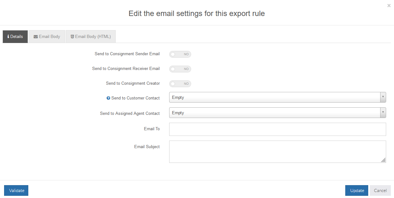Click the help icon beside Send to Customer Contact
Viewport: 394px width, 198px height.
[108, 98]
